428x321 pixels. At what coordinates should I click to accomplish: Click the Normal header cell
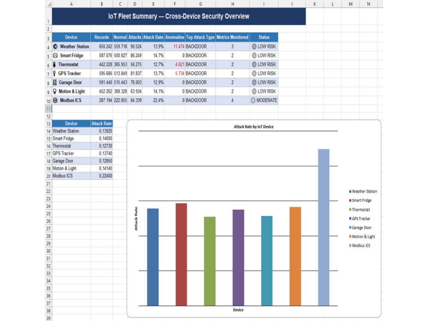click(x=120, y=37)
